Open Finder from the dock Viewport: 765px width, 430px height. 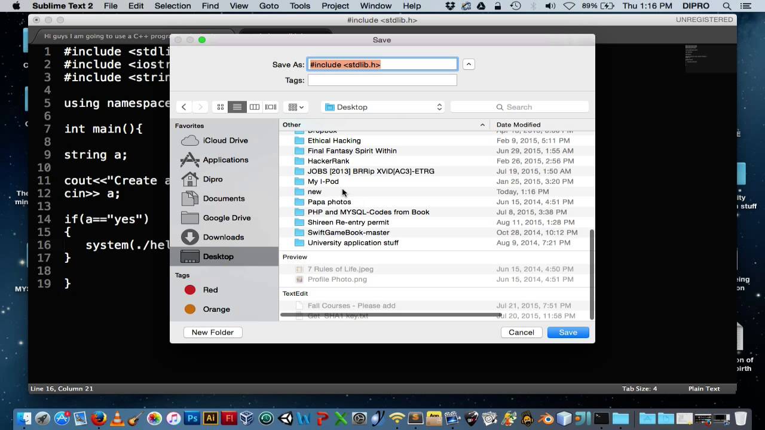(24, 418)
